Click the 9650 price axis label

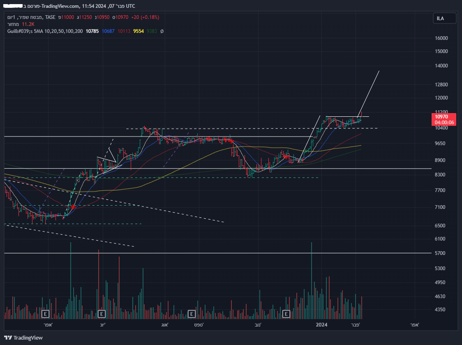tap(440, 144)
